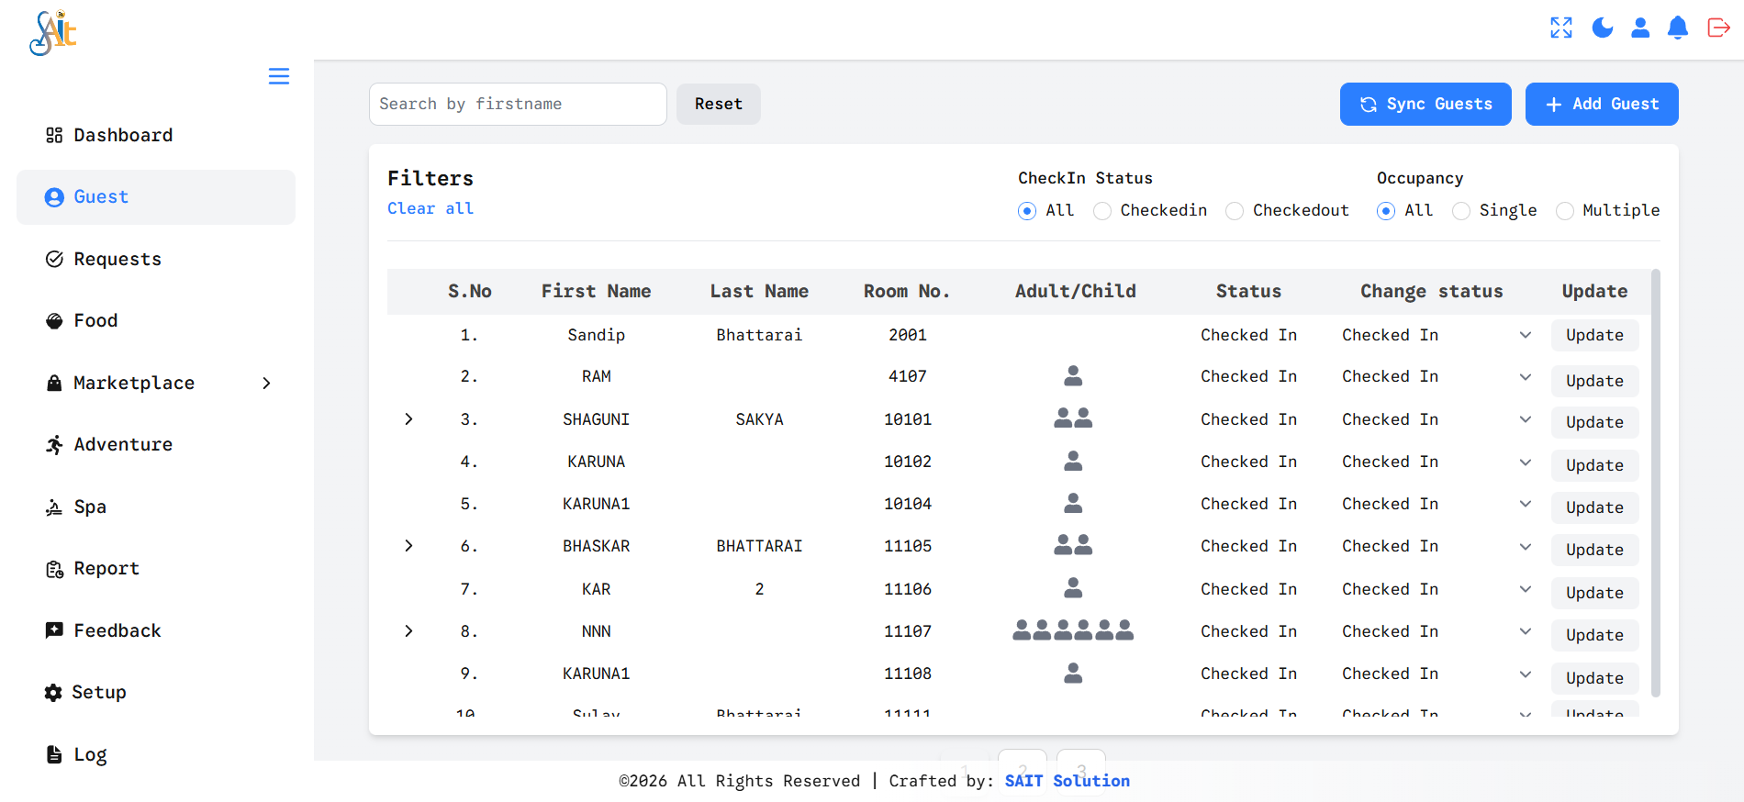Image resolution: width=1744 pixels, height=802 pixels.
Task: Filter by Single occupancy
Action: tap(1461, 211)
